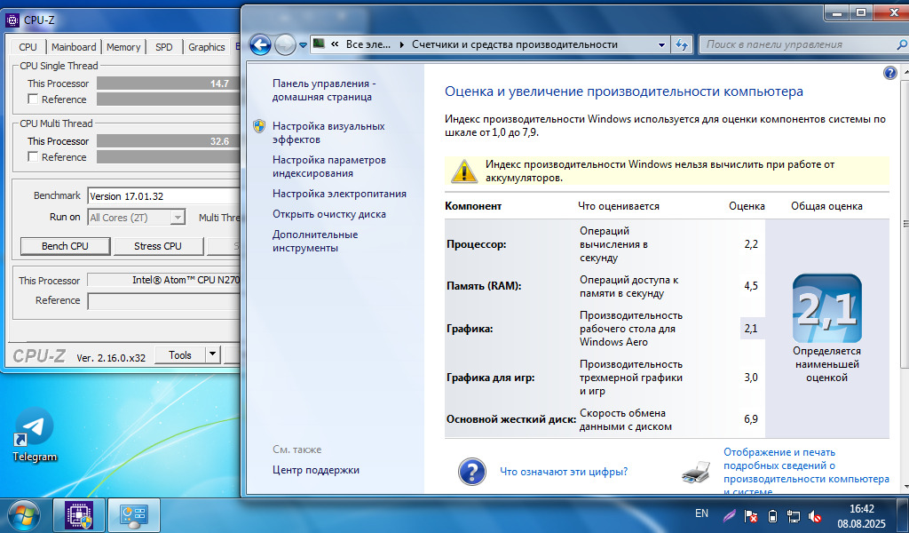Open the Action Center link under See also
The height and width of the screenshot is (533, 909).
[315, 470]
